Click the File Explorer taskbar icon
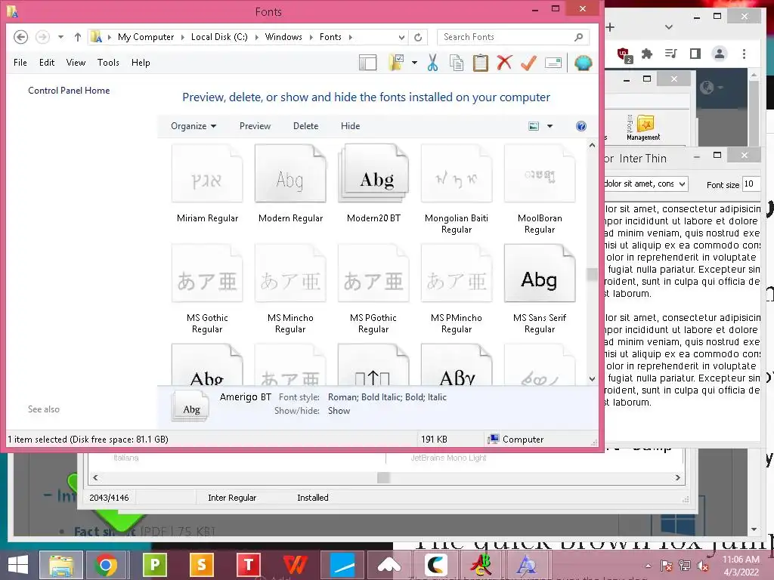This screenshot has width=774, height=580. [x=61, y=565]
